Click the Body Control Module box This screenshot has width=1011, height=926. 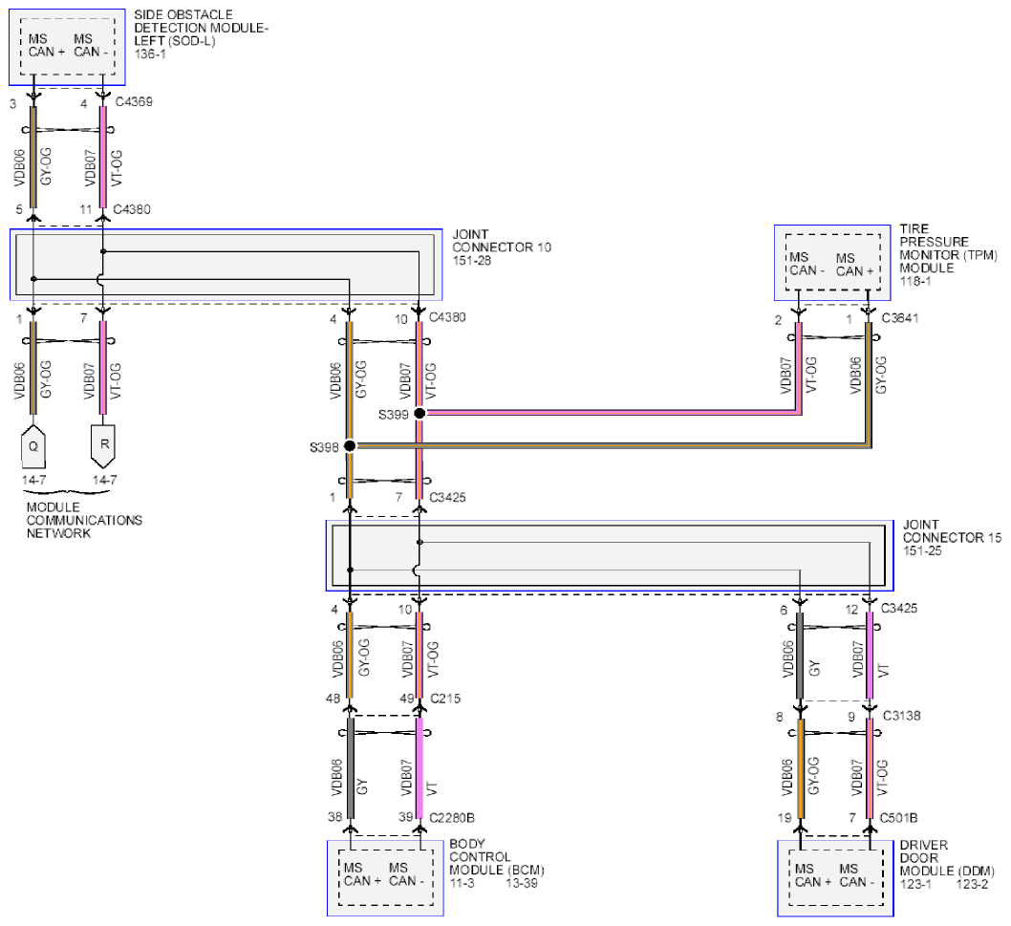click(387, 874)
